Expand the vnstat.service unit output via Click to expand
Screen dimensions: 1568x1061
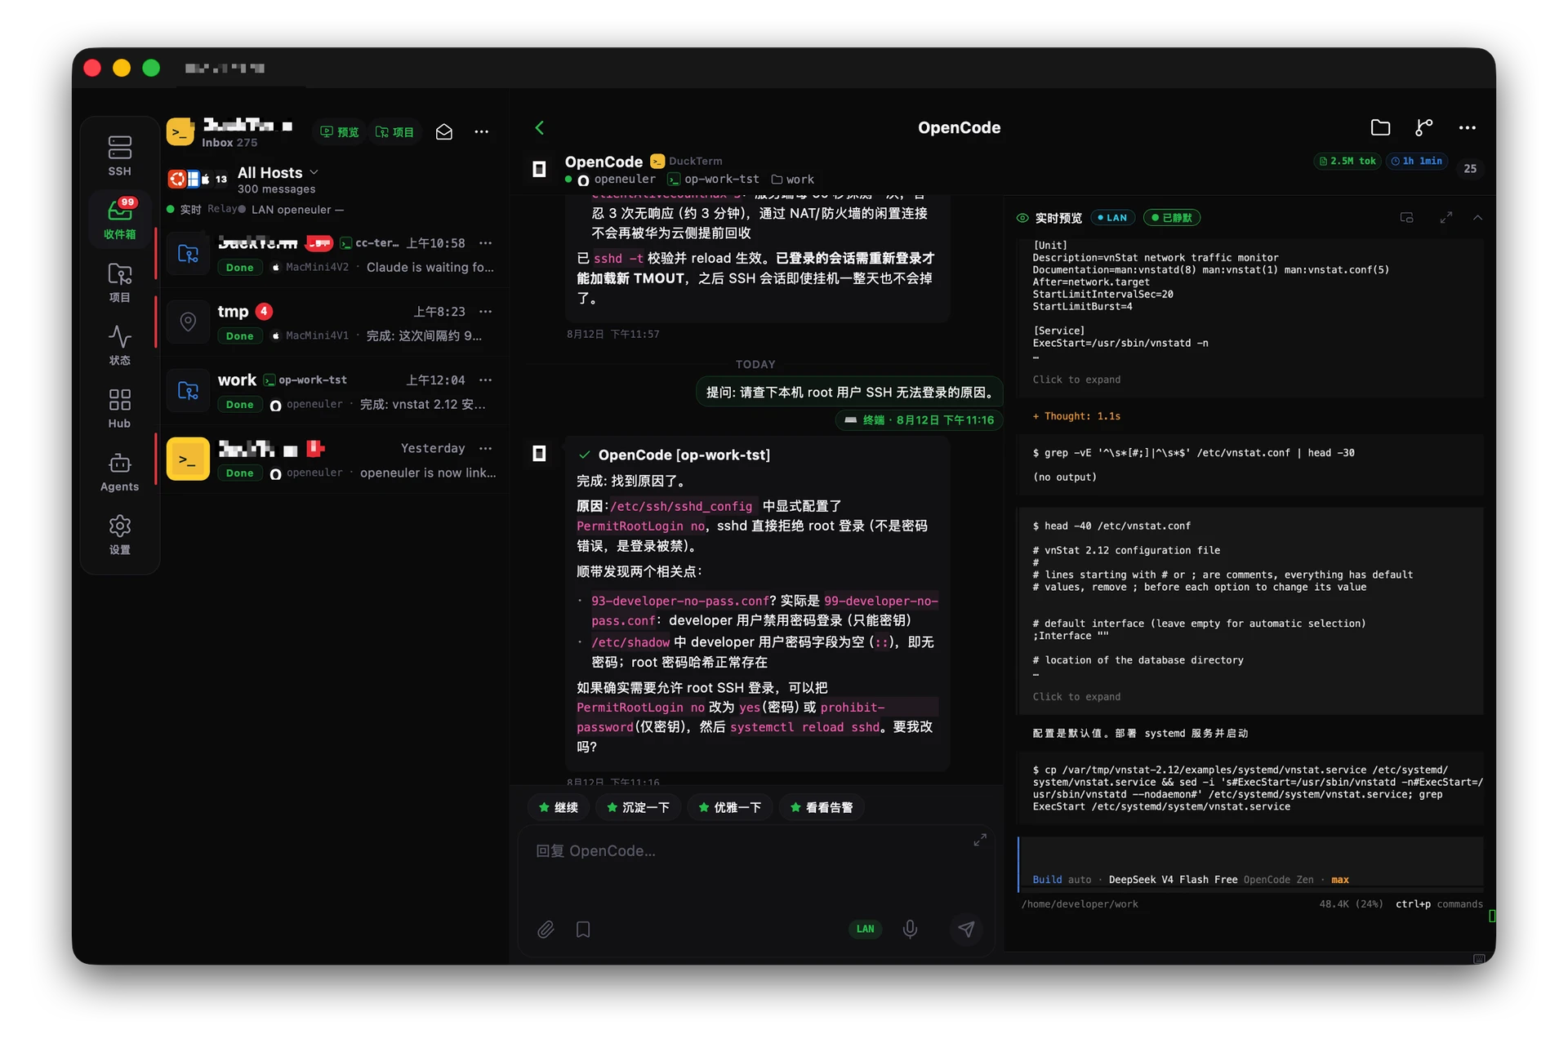coord(1076,380)
